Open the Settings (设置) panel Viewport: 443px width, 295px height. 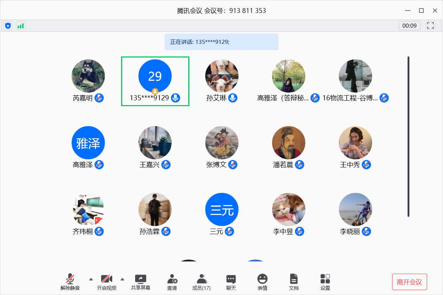tap(325, 282)
